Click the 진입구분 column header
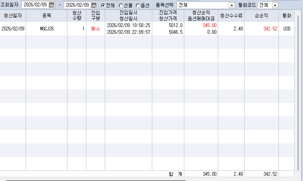 [x=95, y=16]
